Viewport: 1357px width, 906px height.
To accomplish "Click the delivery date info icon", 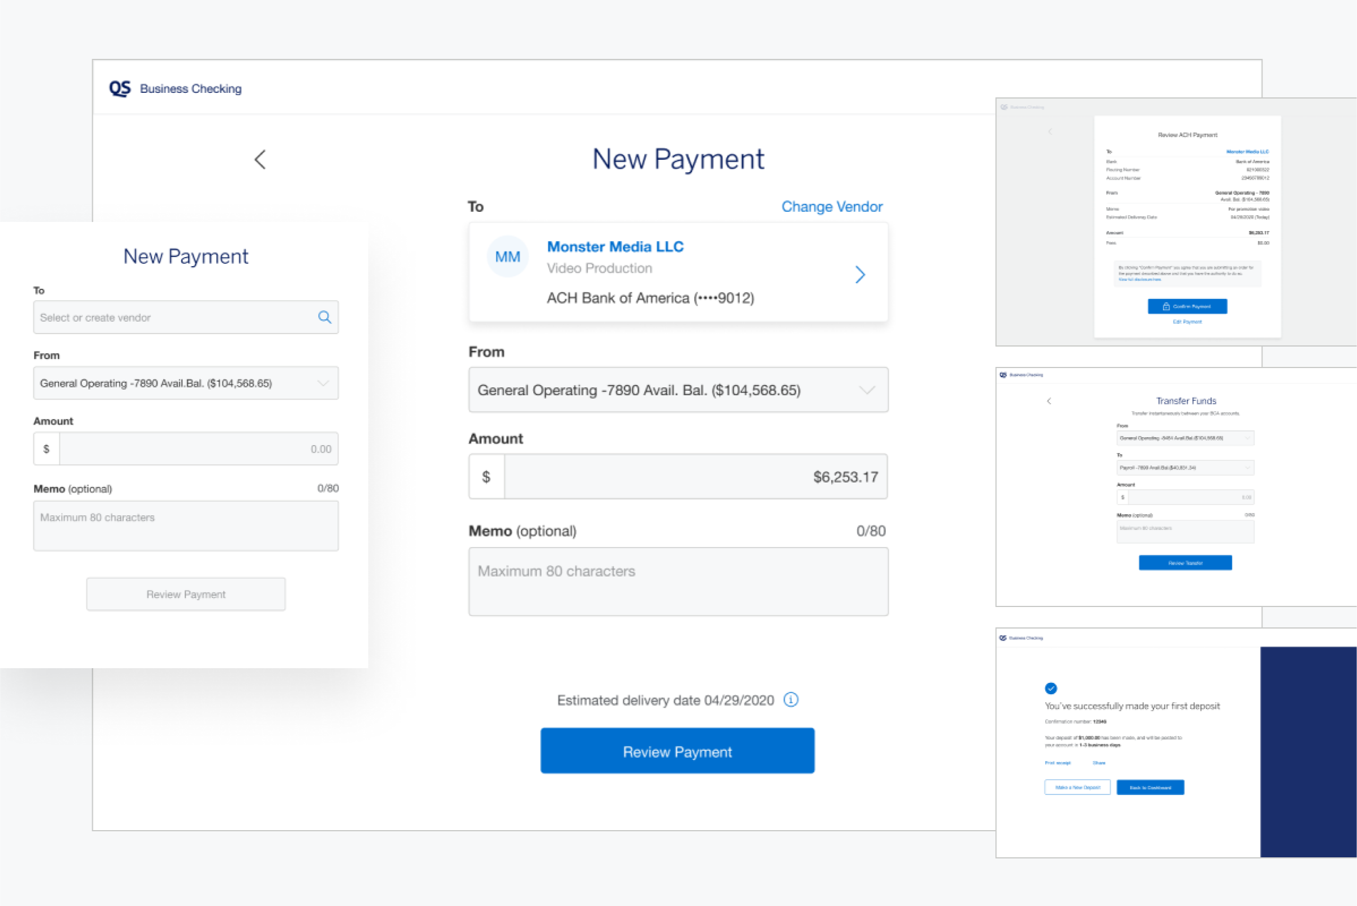I will click(x=791, y=700).
